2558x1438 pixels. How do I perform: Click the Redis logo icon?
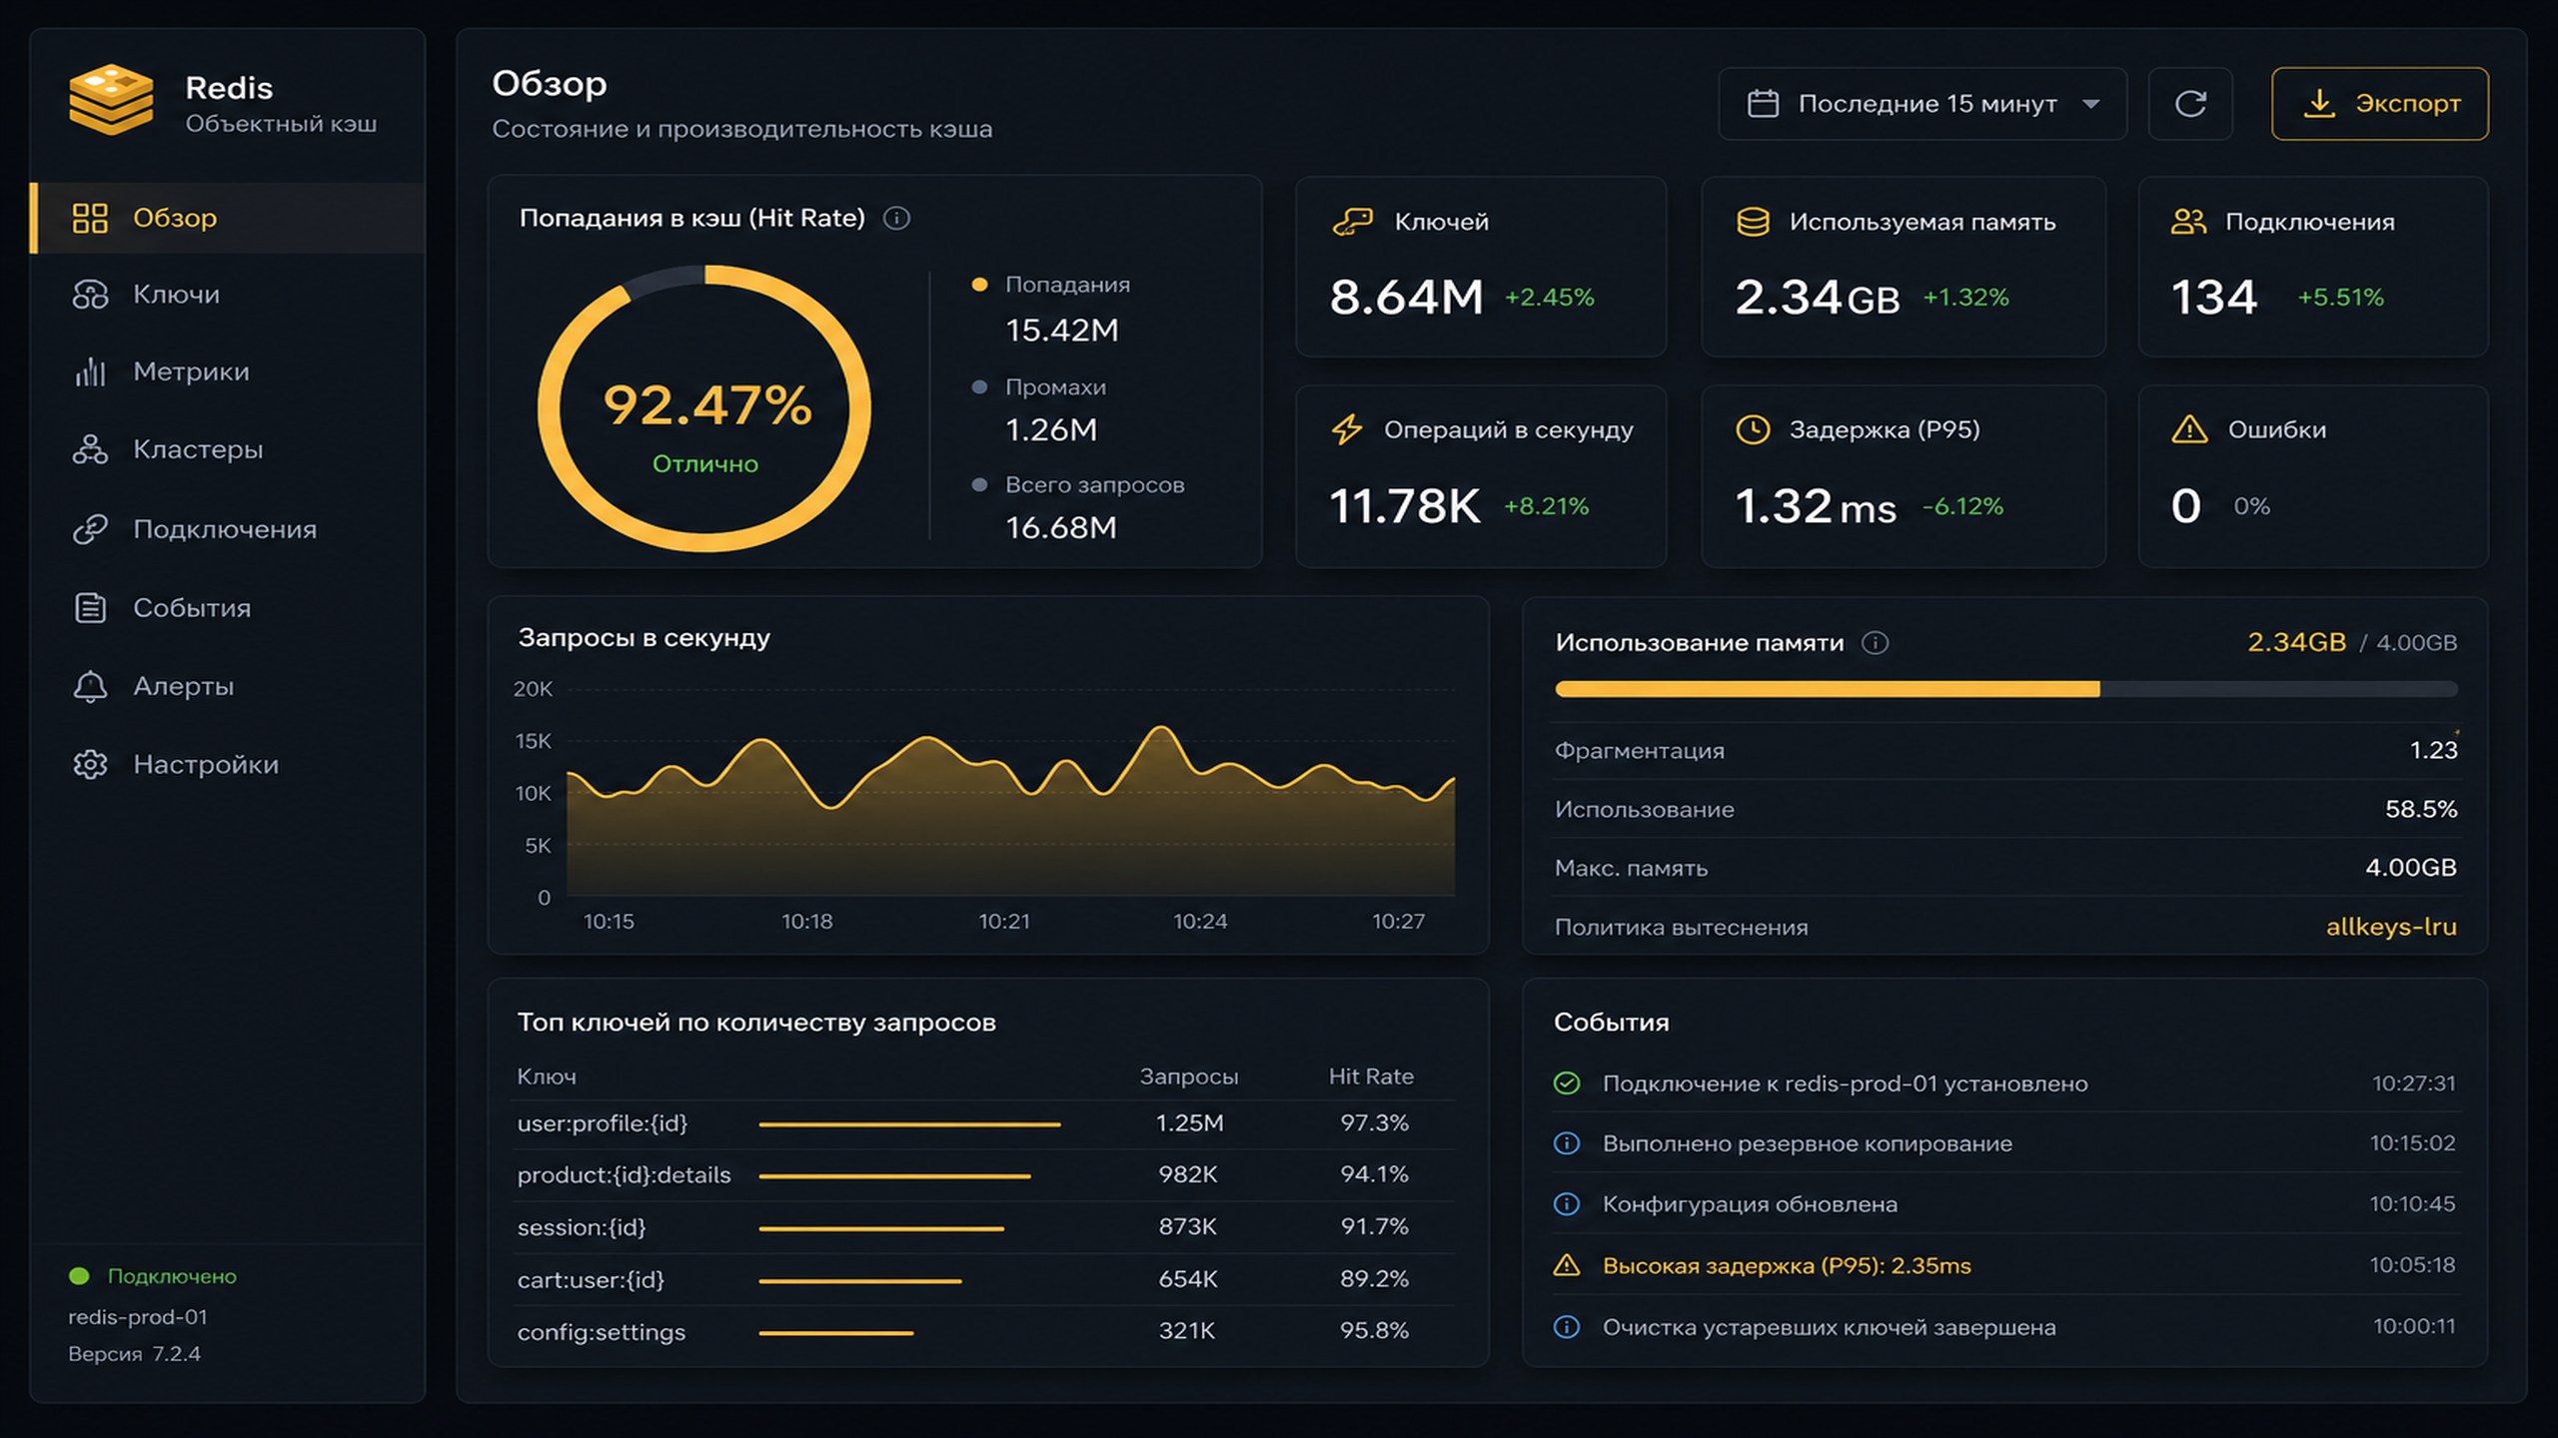(111, 99)
